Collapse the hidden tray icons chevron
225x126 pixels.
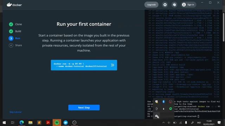pyautogui.click(x=163, y=122)
